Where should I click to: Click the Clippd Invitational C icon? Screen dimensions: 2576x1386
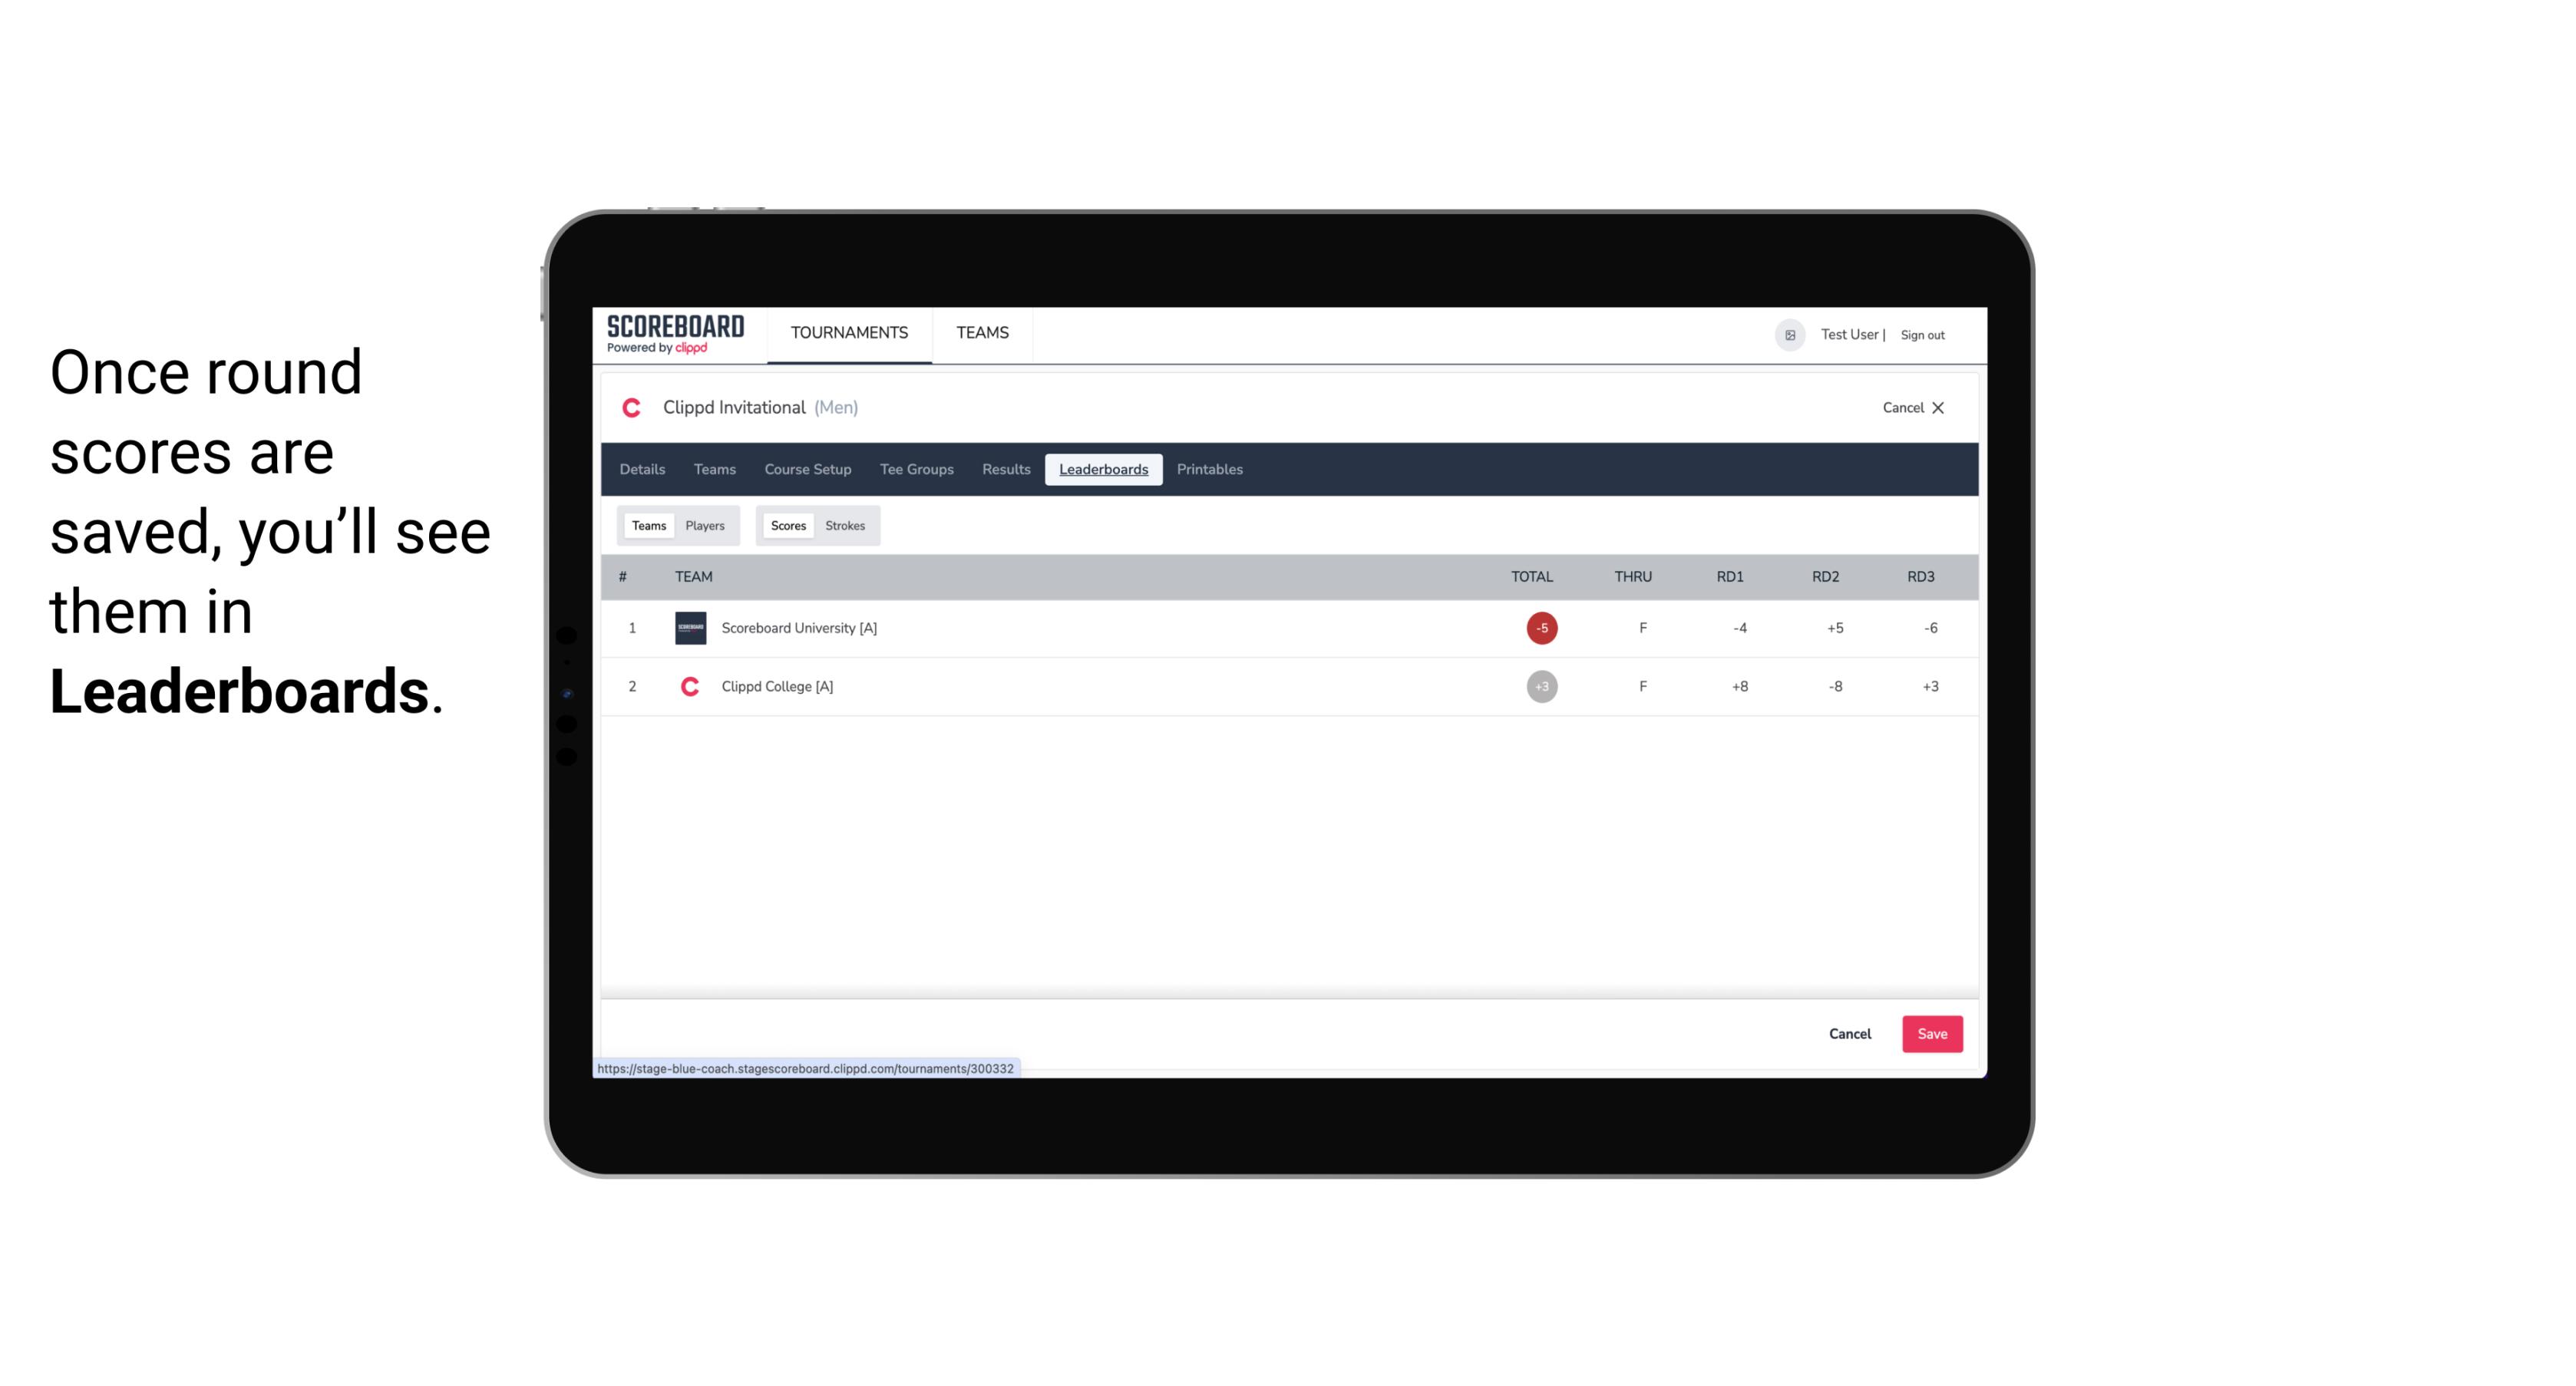633,408
